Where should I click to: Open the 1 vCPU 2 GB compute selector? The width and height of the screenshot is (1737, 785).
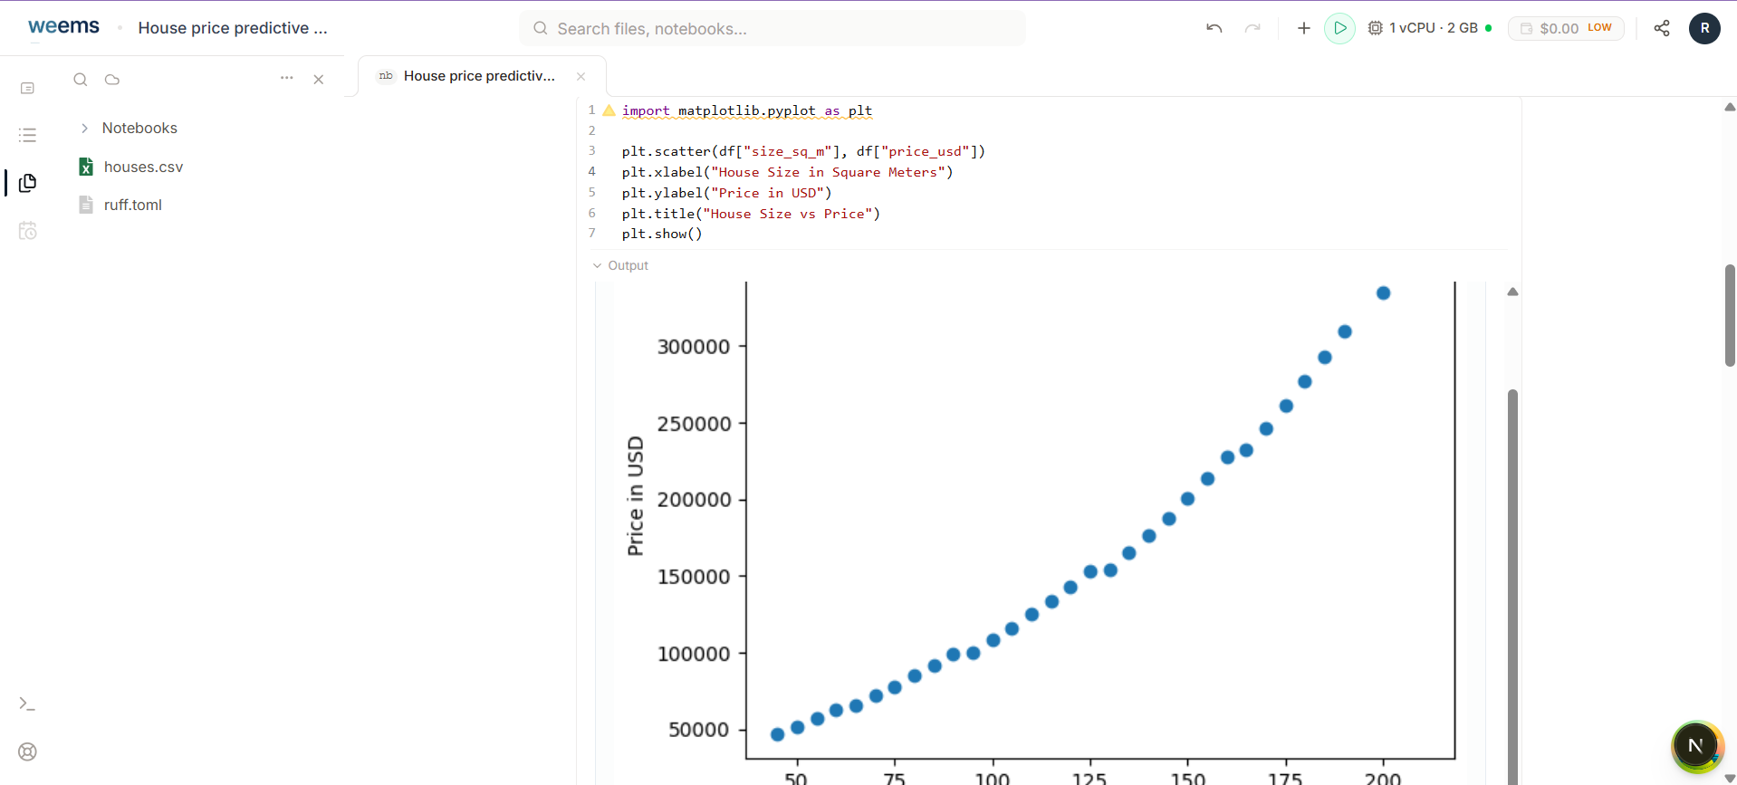tap(1429, 28)
